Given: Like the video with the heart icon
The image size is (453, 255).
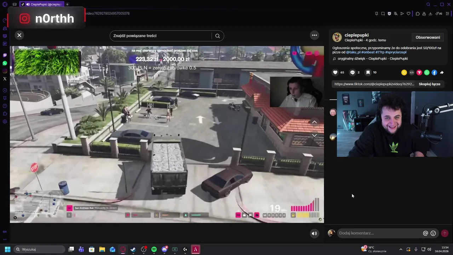Looking at the screenshot, I should point(335,72).
